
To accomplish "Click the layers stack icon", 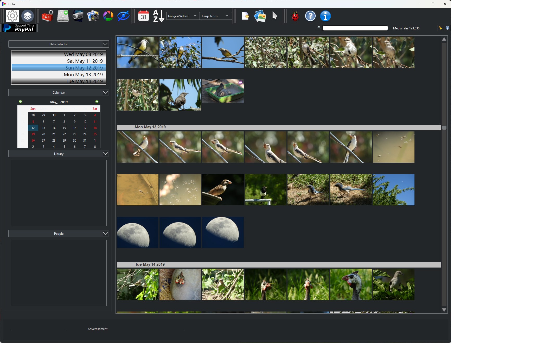I will click(28, 16).
